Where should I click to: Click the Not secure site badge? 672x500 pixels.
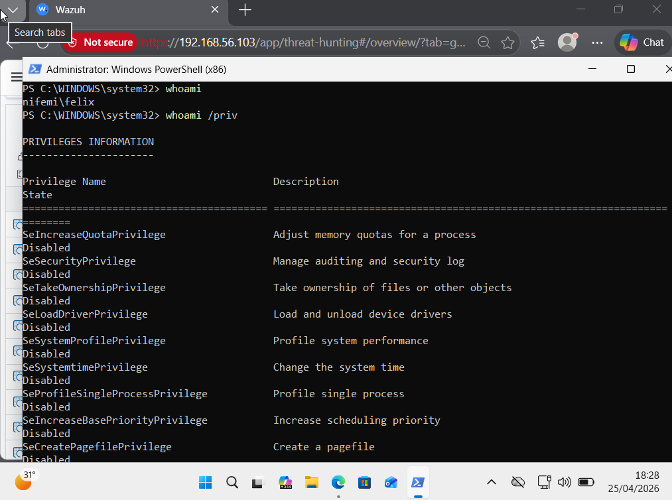click(100, 42)
